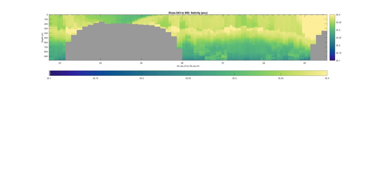Click "35.15" on the vertical colorbar
The height and width of the screenshot is (194, 376).
coord(339,53)
